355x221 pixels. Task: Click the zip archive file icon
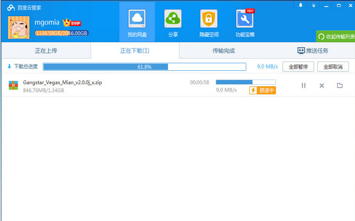pyautogui.click(x=14, y=85)
